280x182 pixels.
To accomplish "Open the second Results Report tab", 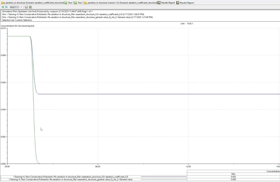I will pos(185,3).
